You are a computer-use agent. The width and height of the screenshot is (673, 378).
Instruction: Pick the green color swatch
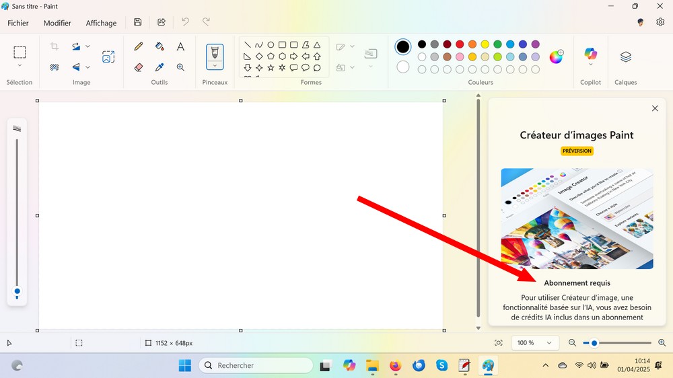tap(497, 44)
